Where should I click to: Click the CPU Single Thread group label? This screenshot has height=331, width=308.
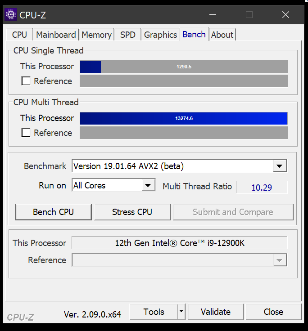click(x=49, y=51)
